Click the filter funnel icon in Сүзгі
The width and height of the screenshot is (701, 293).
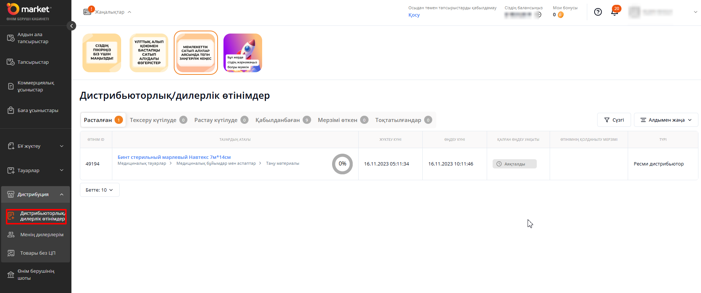pyautogui.click(x=607, y=120)
